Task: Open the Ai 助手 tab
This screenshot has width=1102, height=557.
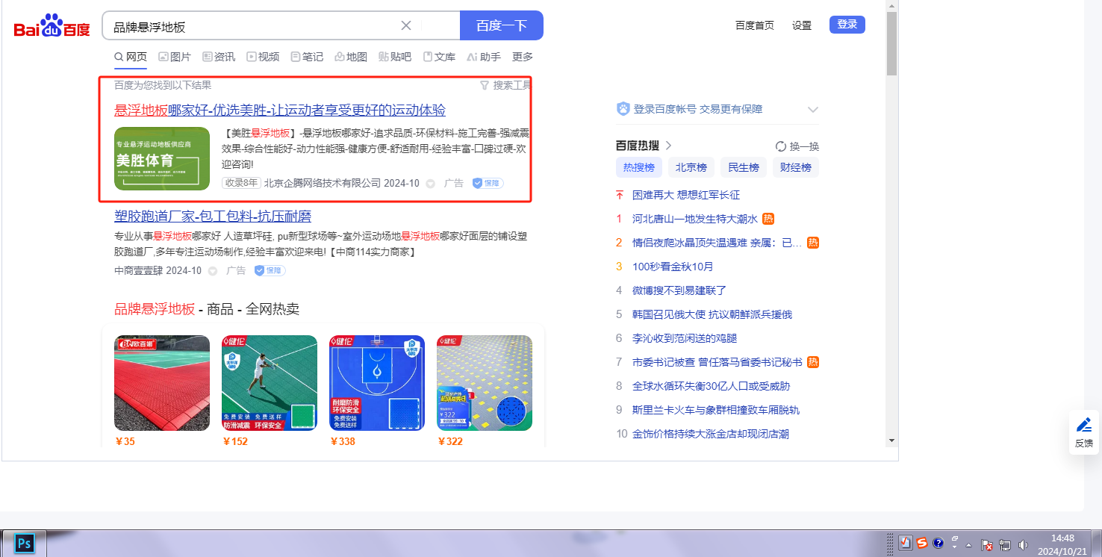Action: pos(484,57)
